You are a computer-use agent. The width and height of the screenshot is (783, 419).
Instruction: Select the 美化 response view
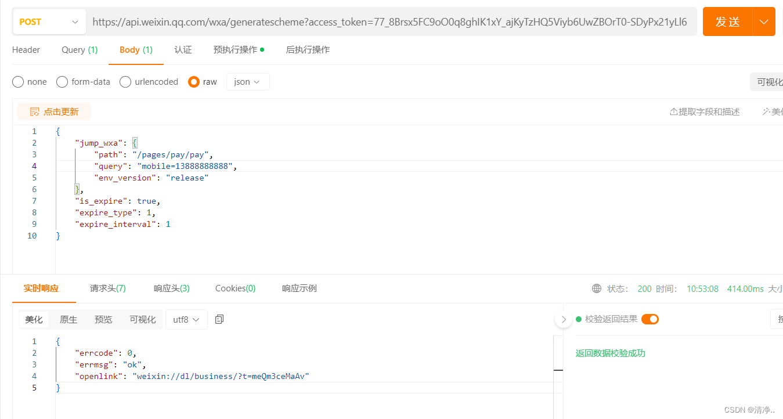[34, 319]
